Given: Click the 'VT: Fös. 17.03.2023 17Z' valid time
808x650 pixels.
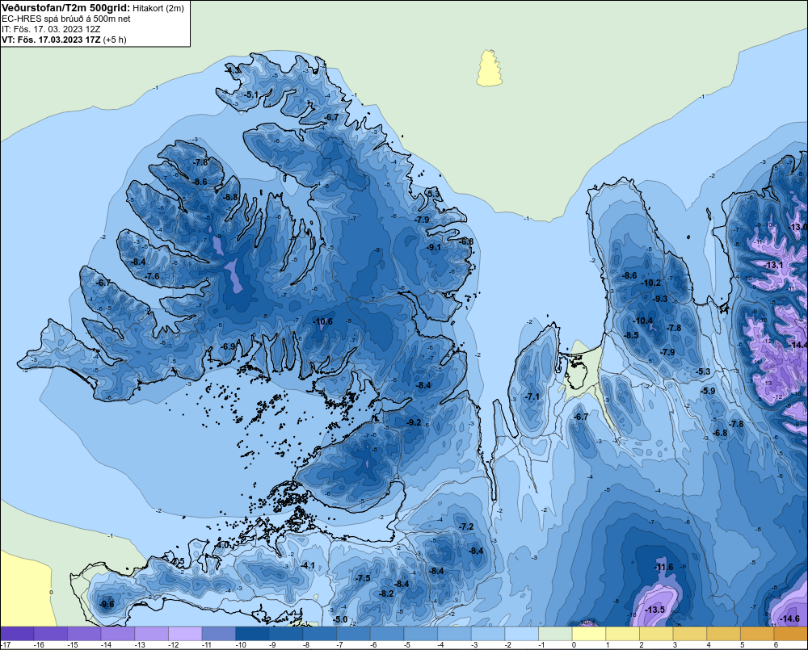Looking at the screenshot, I should tap(52, 39).
